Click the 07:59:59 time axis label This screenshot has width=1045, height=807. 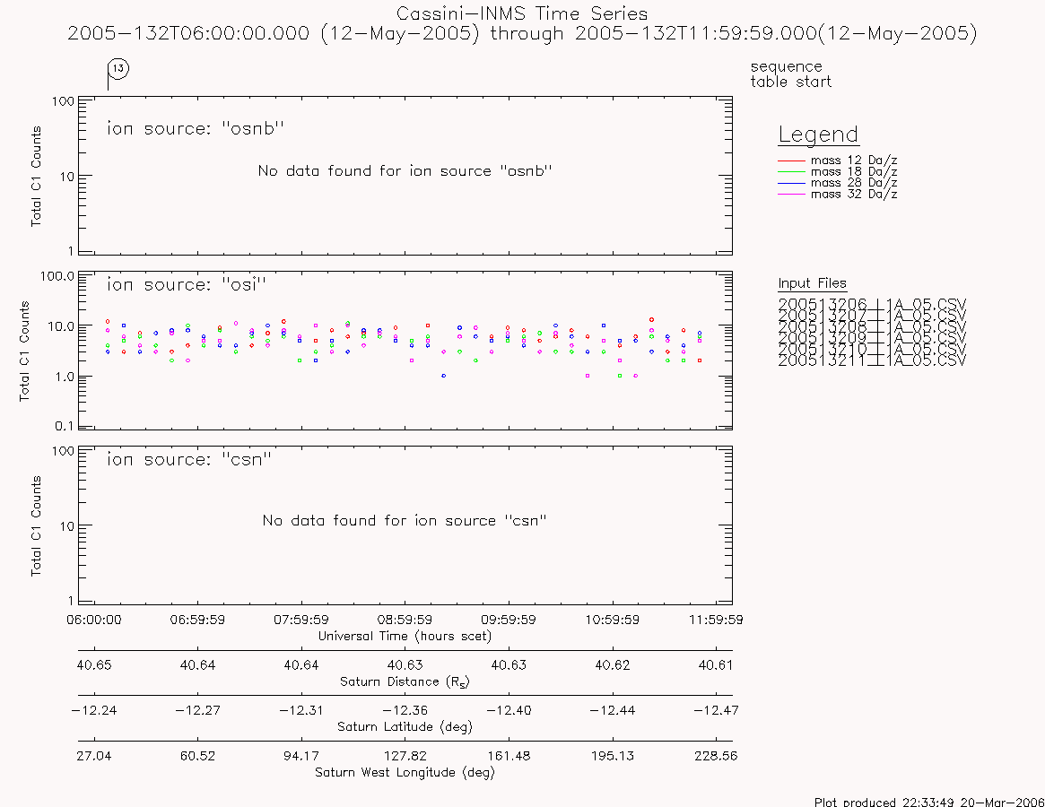301,620
